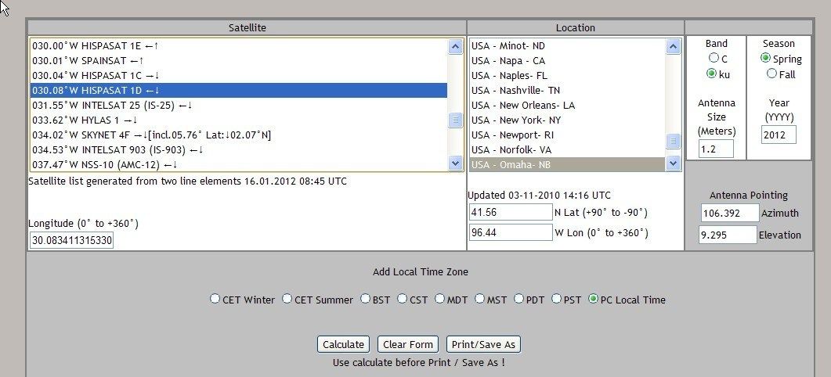This screenshot has width=831, height=377.
Task: Click Location list scrollbar thumb
Action: click(x=673, y=141)
